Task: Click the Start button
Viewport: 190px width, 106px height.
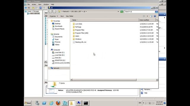Action: point(28,103)
